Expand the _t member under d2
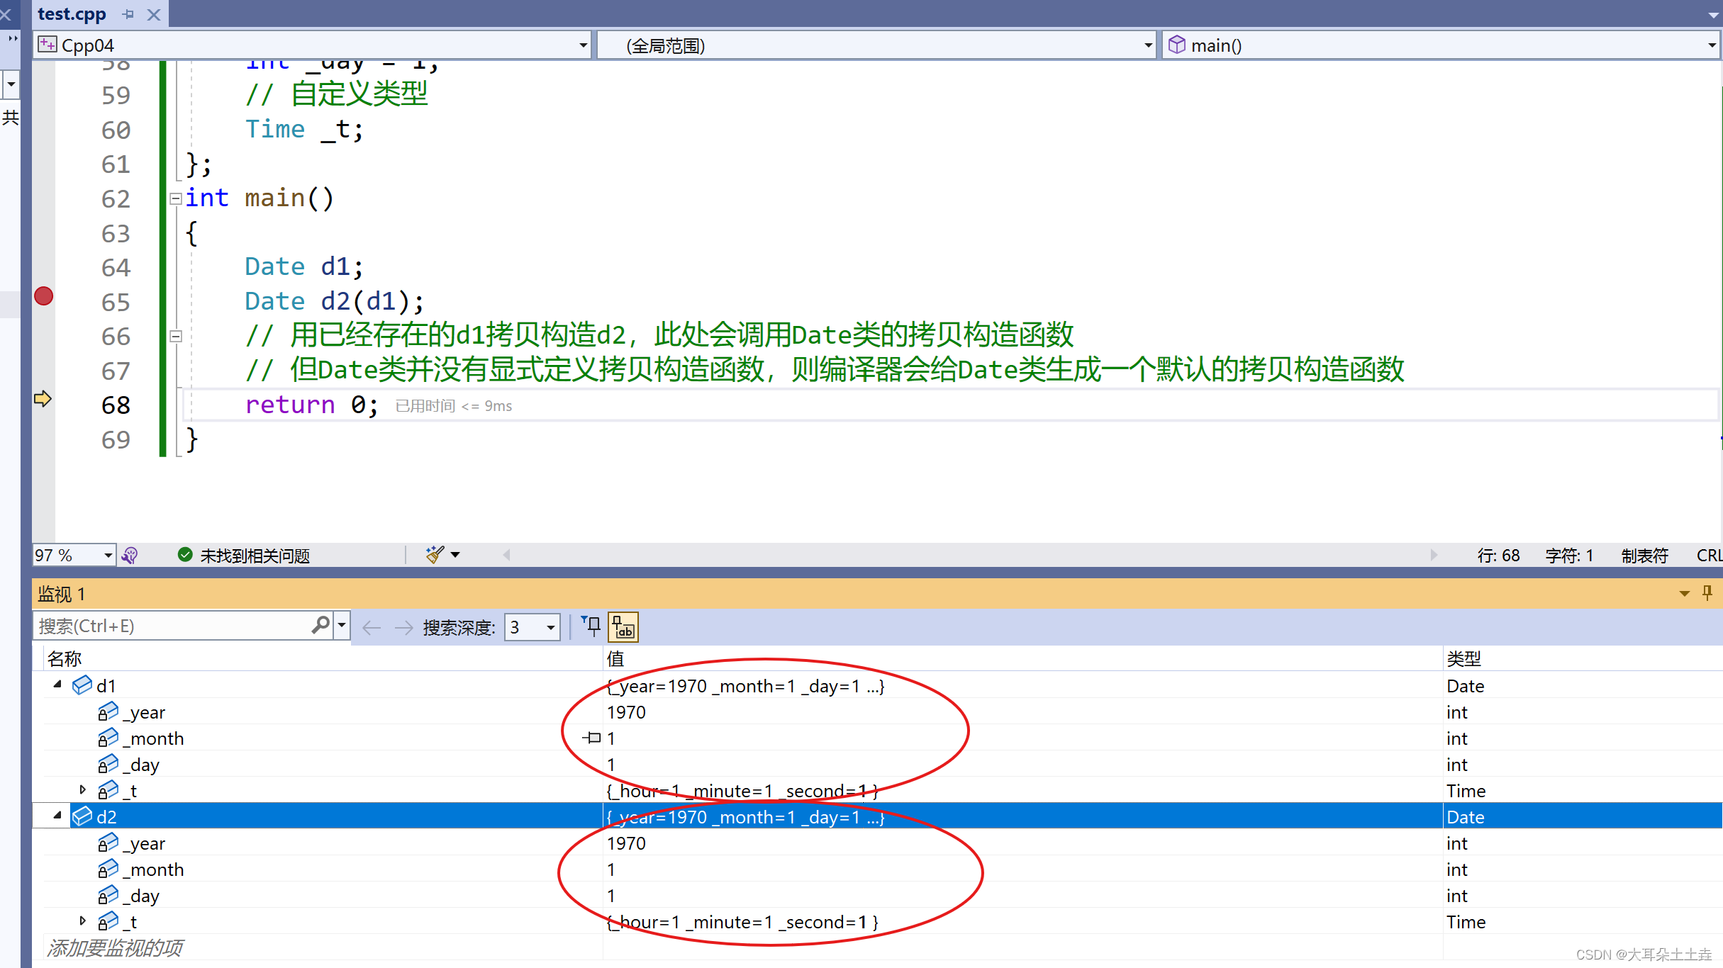This screenshot has height=968, width=1723. coord(82,921)
